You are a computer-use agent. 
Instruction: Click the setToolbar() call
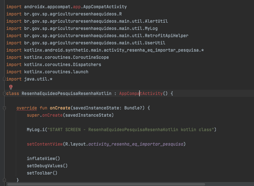point(42,173)
